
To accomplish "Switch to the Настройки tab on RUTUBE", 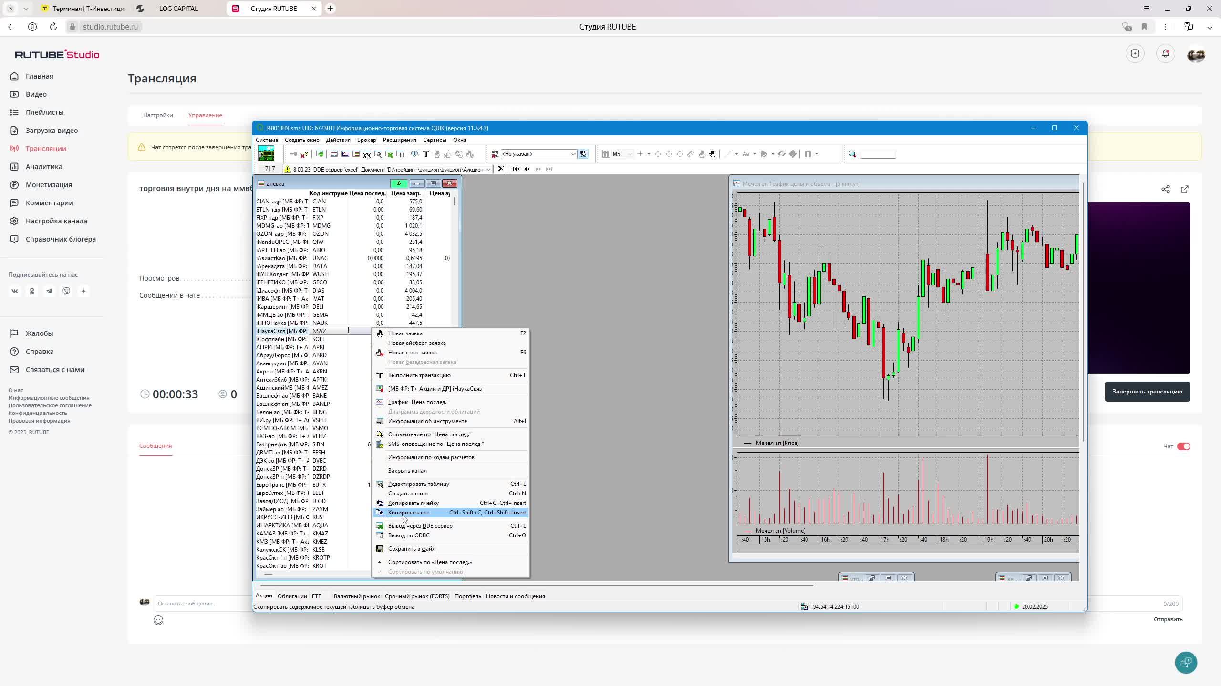I will coord(158,115).
